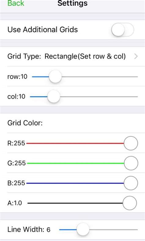Click the Settings title text
145x241 pixels.
(x=72, y=3)
